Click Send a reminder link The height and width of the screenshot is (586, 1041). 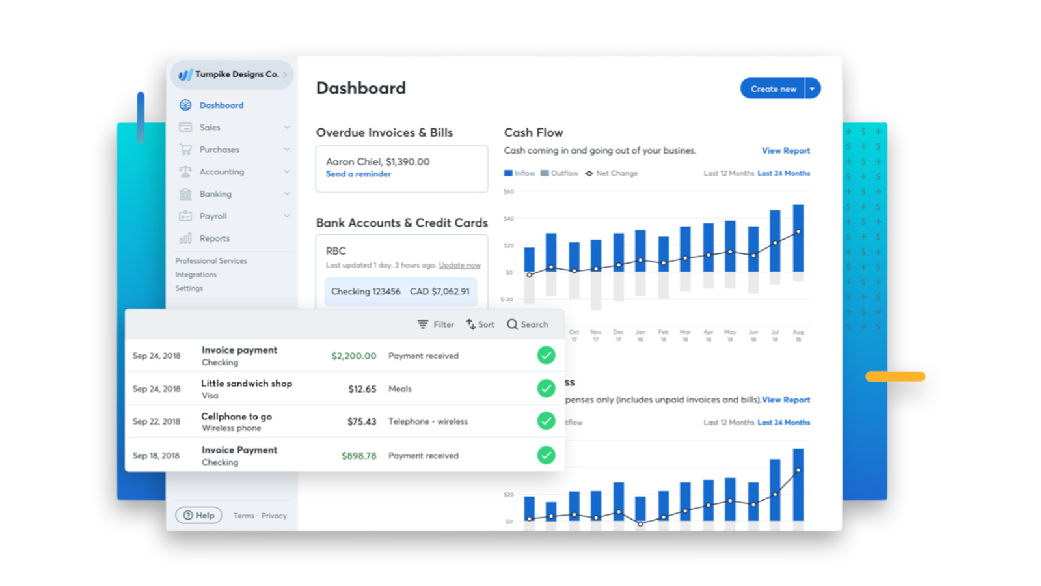click(358, 174)
